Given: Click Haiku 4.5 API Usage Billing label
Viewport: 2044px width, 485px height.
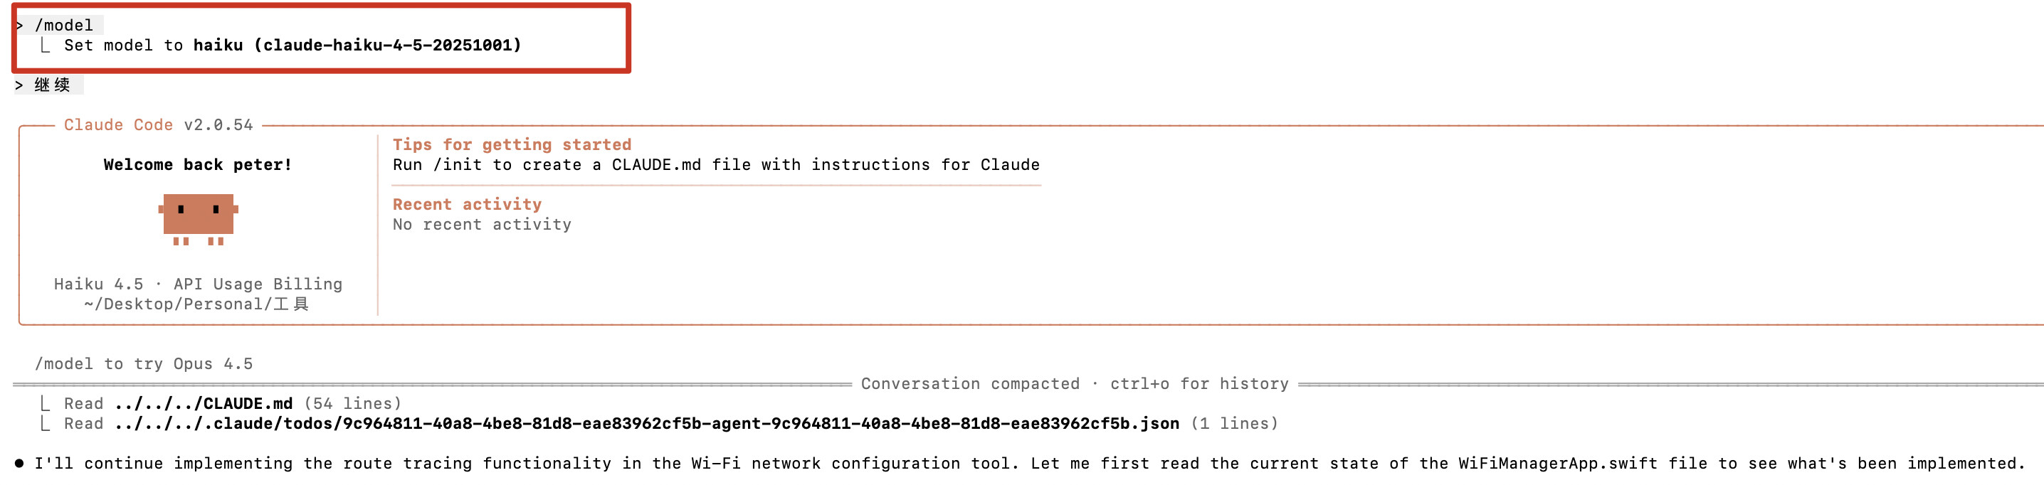Looking at the screenshot, I should point(198,284).
